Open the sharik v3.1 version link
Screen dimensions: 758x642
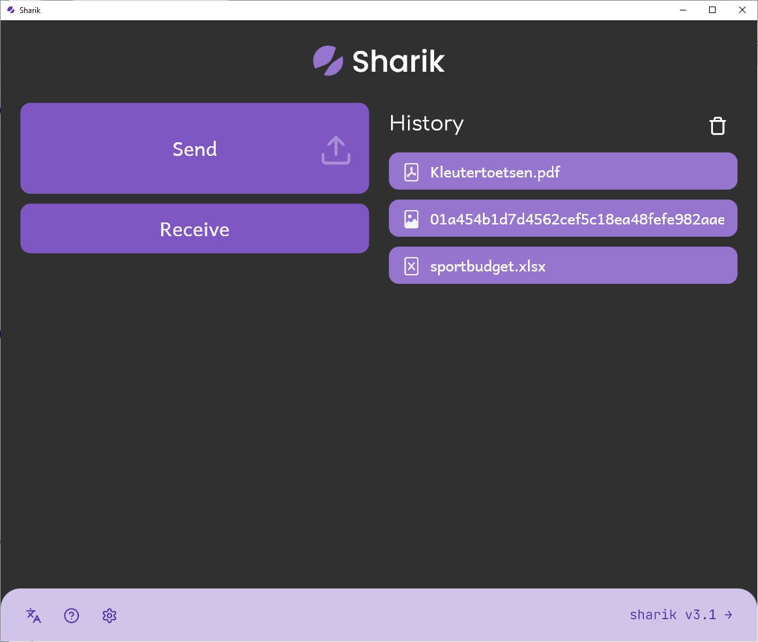coord(680,615)
